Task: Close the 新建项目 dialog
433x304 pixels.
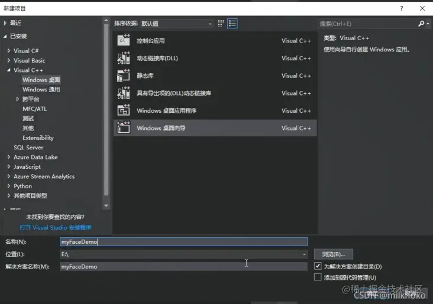Action: (x=422, y=8)
